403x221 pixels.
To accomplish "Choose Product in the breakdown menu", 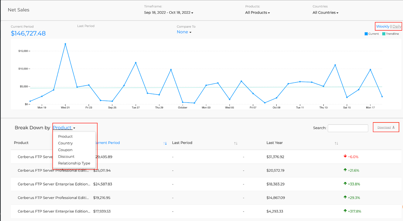I will tap(65, 137).
